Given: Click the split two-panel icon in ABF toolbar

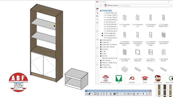Looking at the screenshot, I should pos(128,94).
